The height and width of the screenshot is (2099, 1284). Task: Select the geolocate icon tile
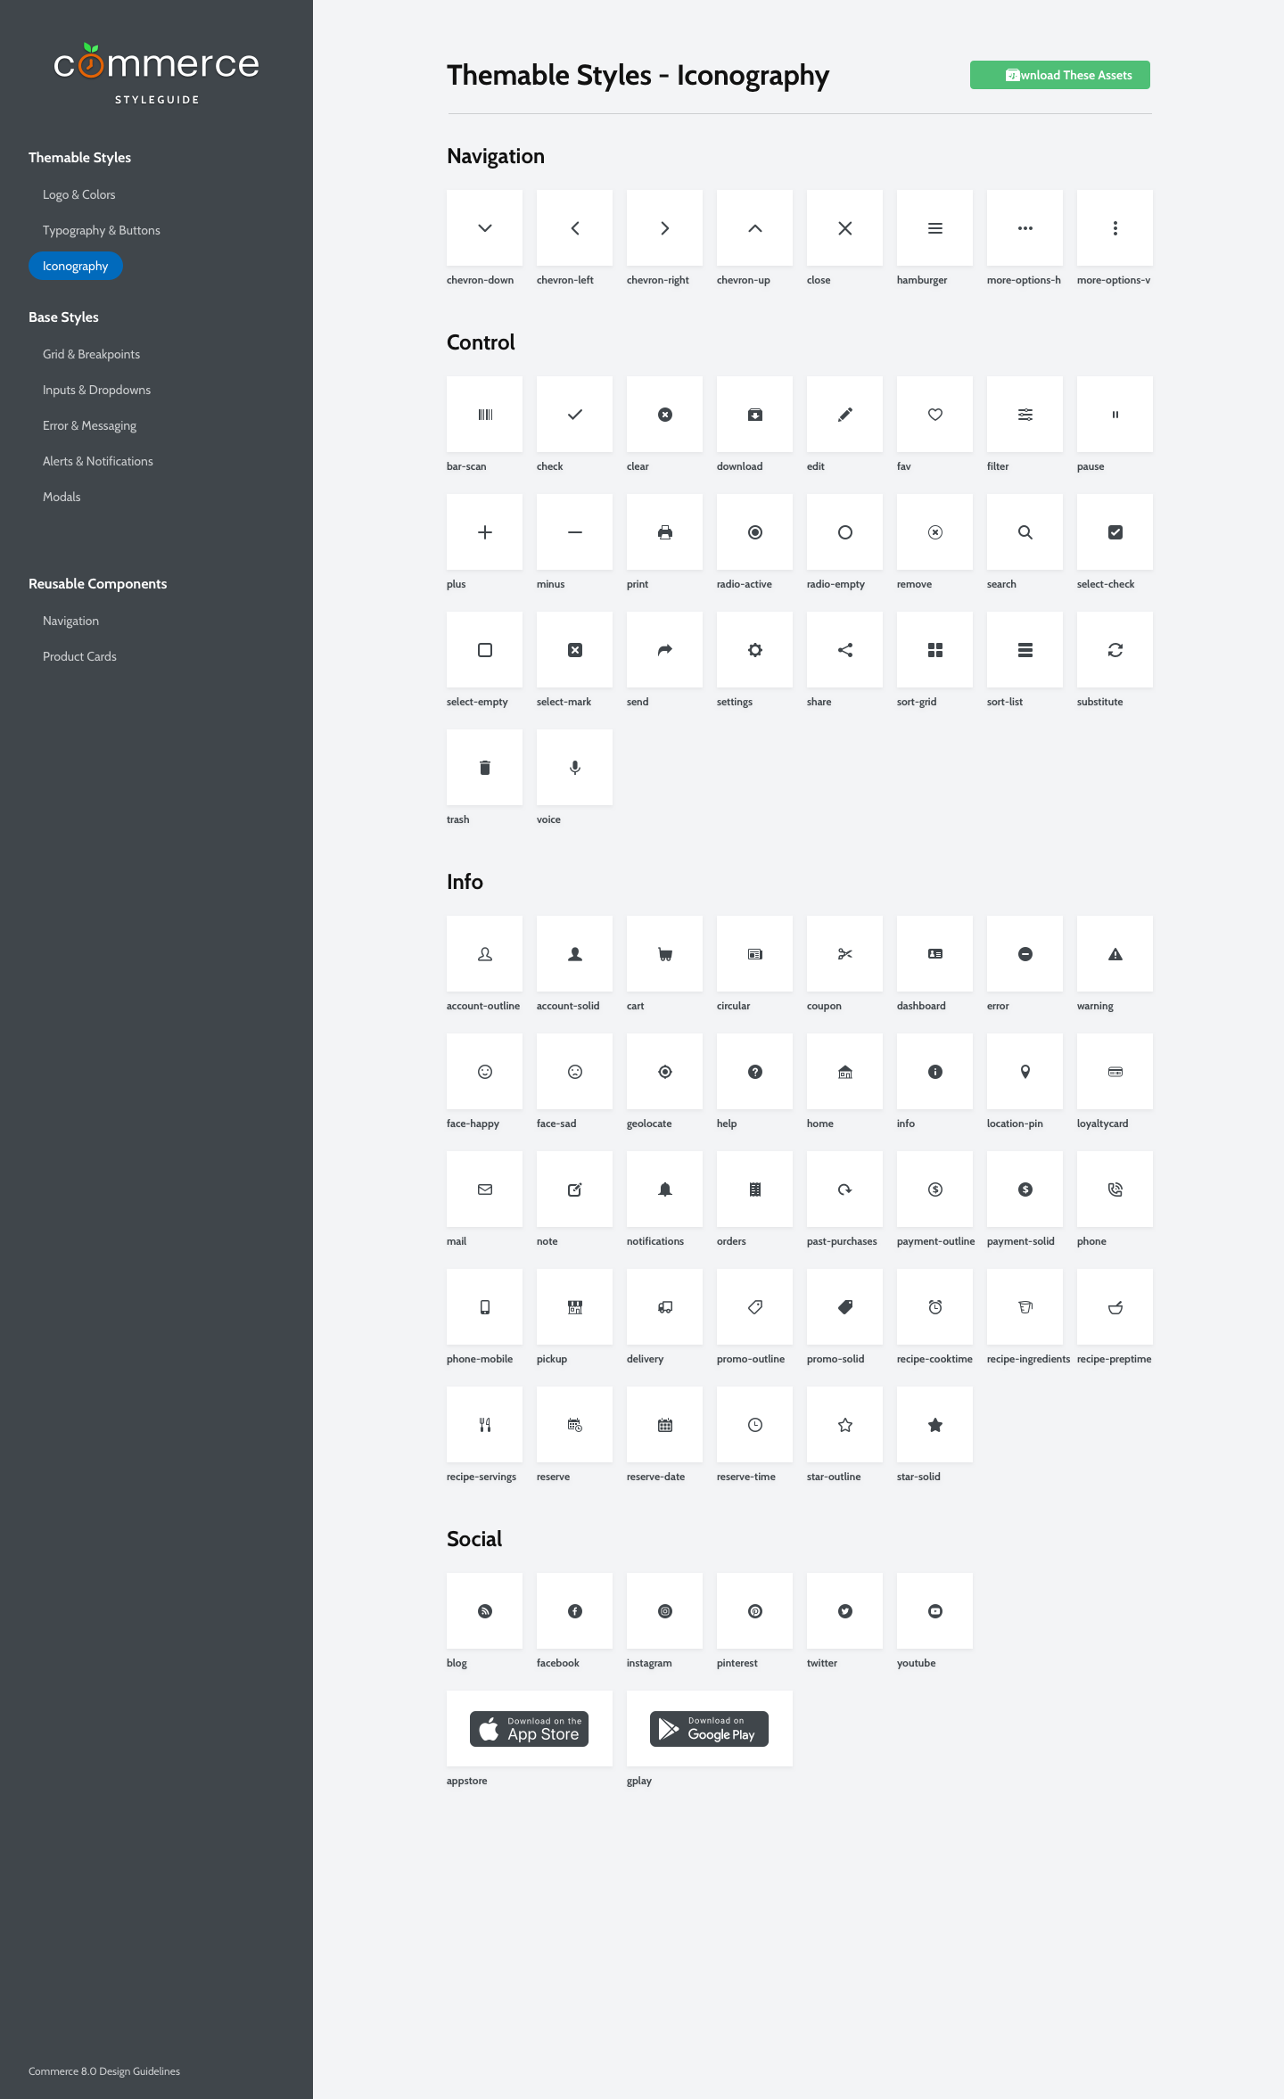(x=665, y=1072)
